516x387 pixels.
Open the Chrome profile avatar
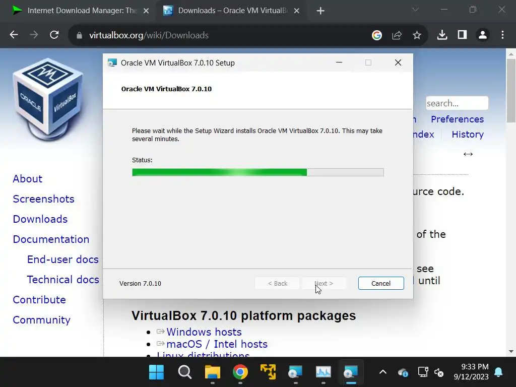(483, 35)
